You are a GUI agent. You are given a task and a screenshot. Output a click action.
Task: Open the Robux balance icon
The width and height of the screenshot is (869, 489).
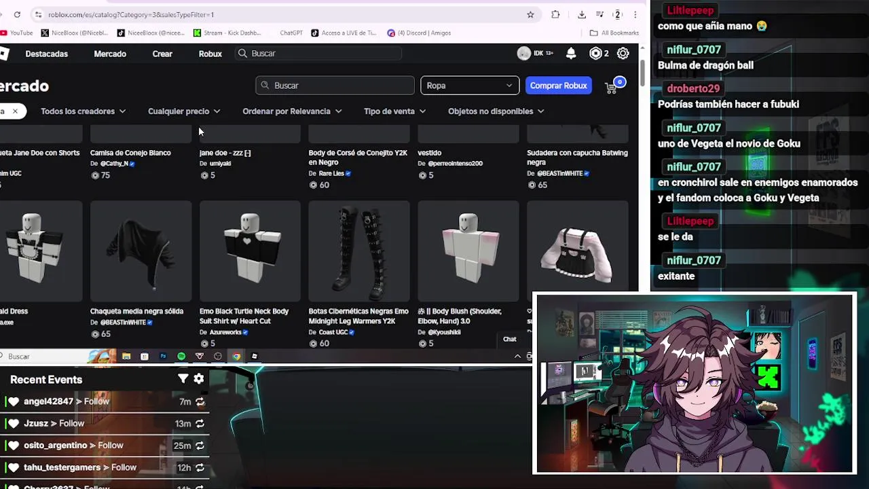tap(595, 54)
